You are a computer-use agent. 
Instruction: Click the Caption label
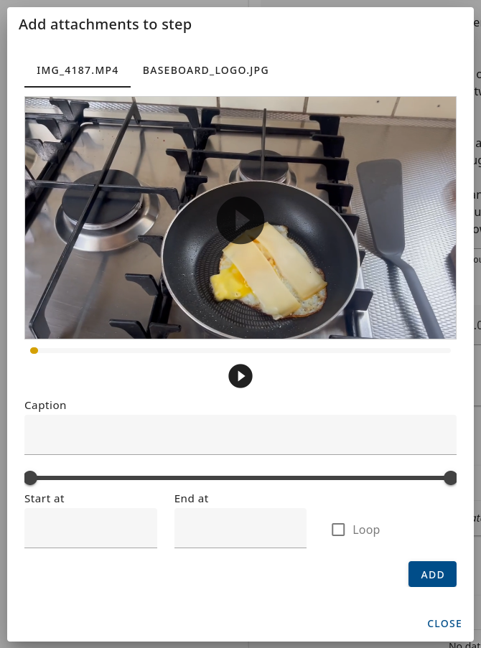(45, 405)
